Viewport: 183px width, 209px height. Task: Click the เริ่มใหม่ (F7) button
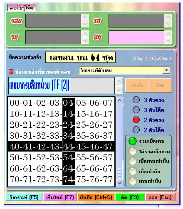(60, 197)
